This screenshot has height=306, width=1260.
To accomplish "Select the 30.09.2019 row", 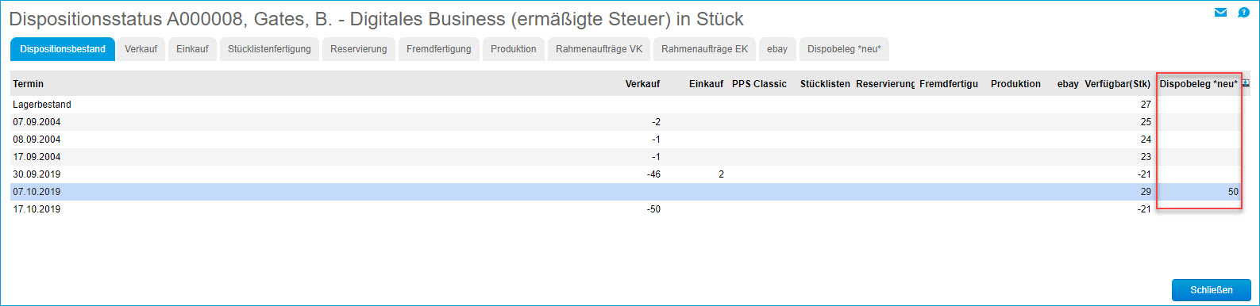I will (x=626, y=174).
